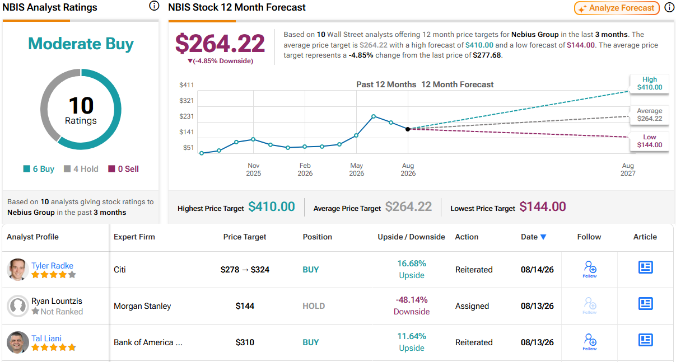Click the Moderate Buy consensus heading

tap(81, 44)
